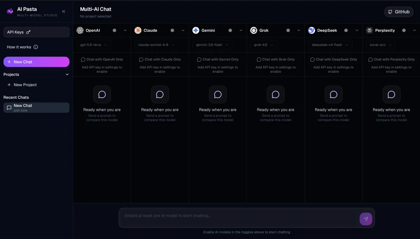Click the chat bubble icon in Perplexity column
Screen dimensions: 420x239
pyautogui.click(x=392, y=95)
